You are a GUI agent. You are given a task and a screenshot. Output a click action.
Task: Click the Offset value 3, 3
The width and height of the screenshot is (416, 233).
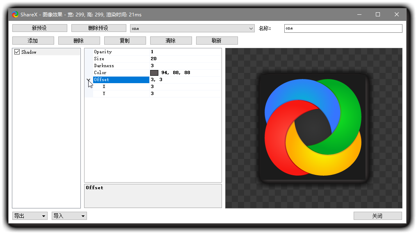[157, 79]
